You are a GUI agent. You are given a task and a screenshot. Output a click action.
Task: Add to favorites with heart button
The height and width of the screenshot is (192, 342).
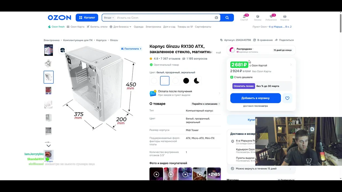(x=287, y=98)
